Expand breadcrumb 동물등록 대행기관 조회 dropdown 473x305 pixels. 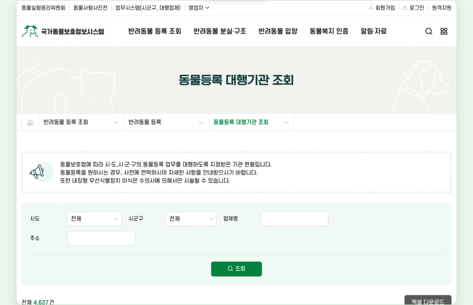[251, 122]
